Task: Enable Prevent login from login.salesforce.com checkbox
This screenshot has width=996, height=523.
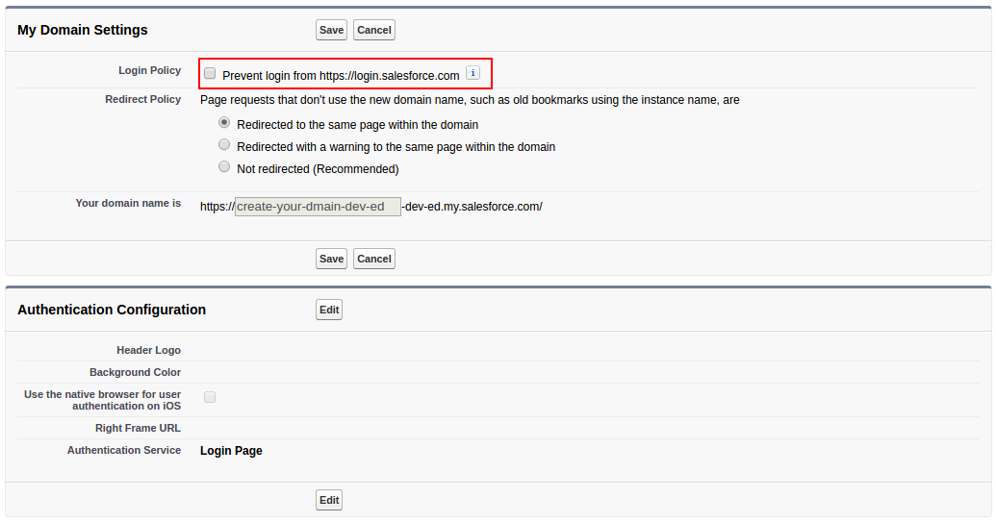Action: (210, 74)
